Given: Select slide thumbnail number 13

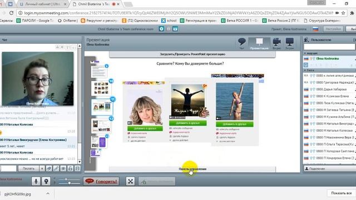Looking at the screenshot, I should 99,142.
